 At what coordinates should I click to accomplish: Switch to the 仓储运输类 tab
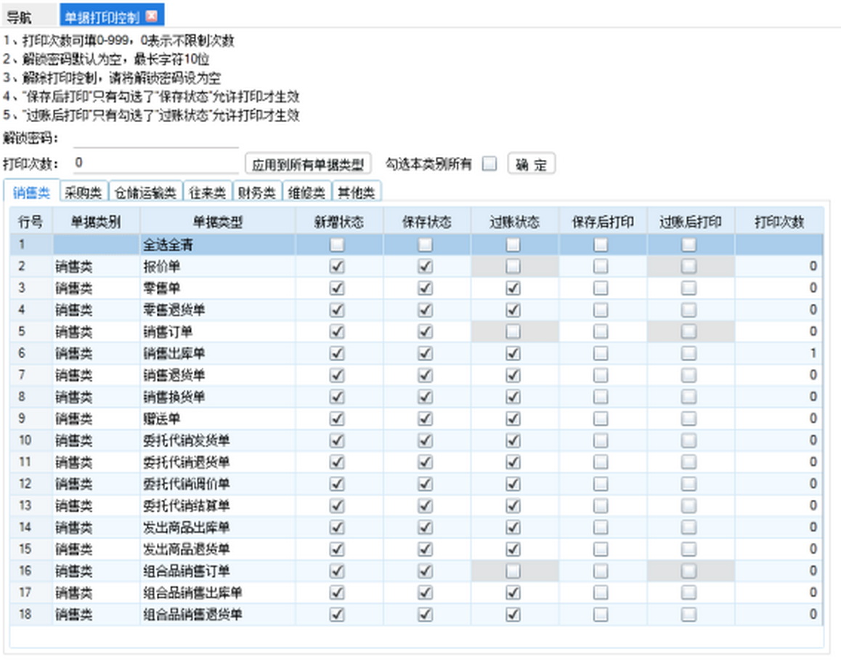pyautogui.click(x=145, y=193)
